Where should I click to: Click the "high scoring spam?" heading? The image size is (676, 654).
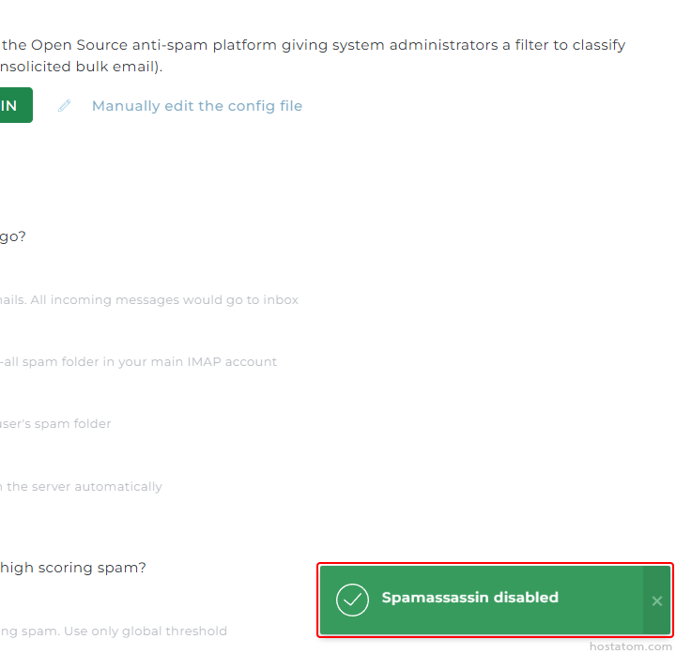tap(73, 568)
